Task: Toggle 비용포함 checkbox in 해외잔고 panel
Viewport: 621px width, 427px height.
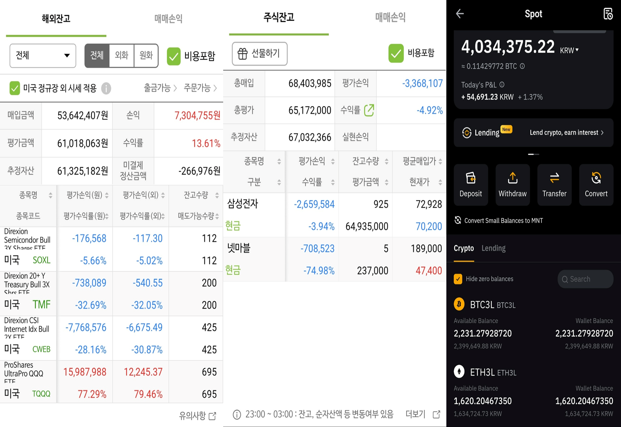Action: (174, 56)
